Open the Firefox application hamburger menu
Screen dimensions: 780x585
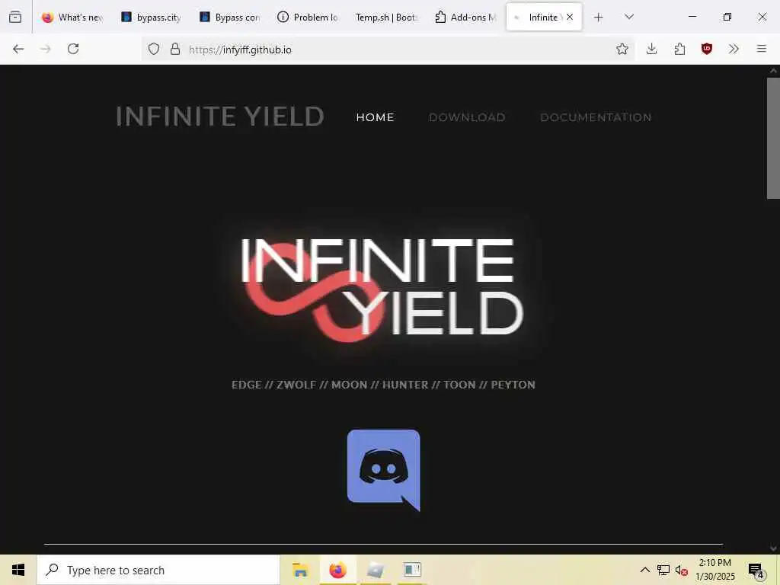pos(762,49)
